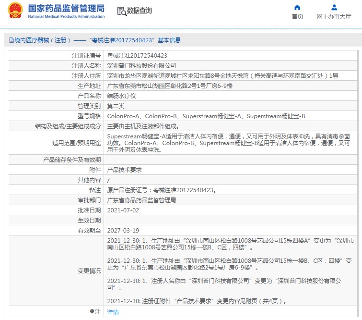Click the approval date 2021-07-02
Image resolution: width=362 pixels, height=320 pixels.
(123, 210)
